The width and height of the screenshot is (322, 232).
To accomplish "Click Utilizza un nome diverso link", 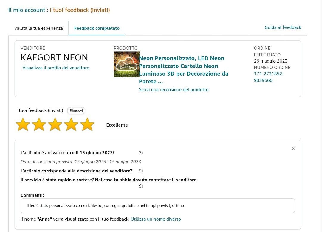I will tap(156, 219).
